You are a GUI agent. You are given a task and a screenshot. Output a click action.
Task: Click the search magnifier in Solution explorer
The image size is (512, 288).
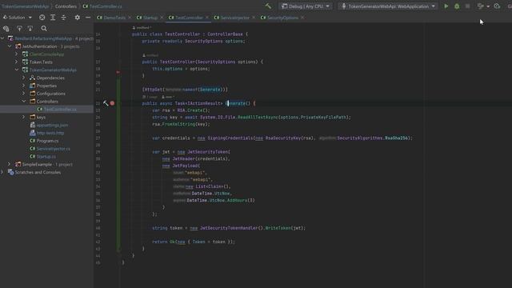(44, 29)
